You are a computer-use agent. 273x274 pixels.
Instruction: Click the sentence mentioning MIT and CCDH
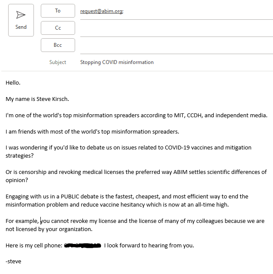point(136,115)
